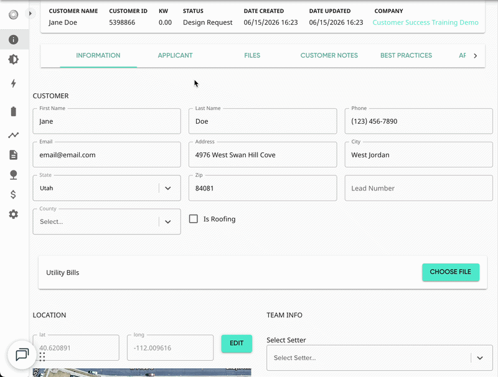Open the trend line chart icon

tap(13, 135)
